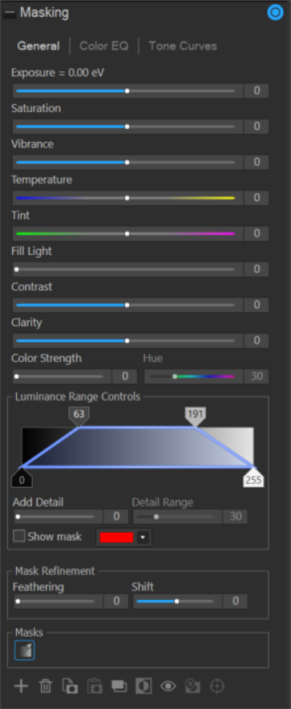Enable the Show mask checkbox

coord(19,536)
